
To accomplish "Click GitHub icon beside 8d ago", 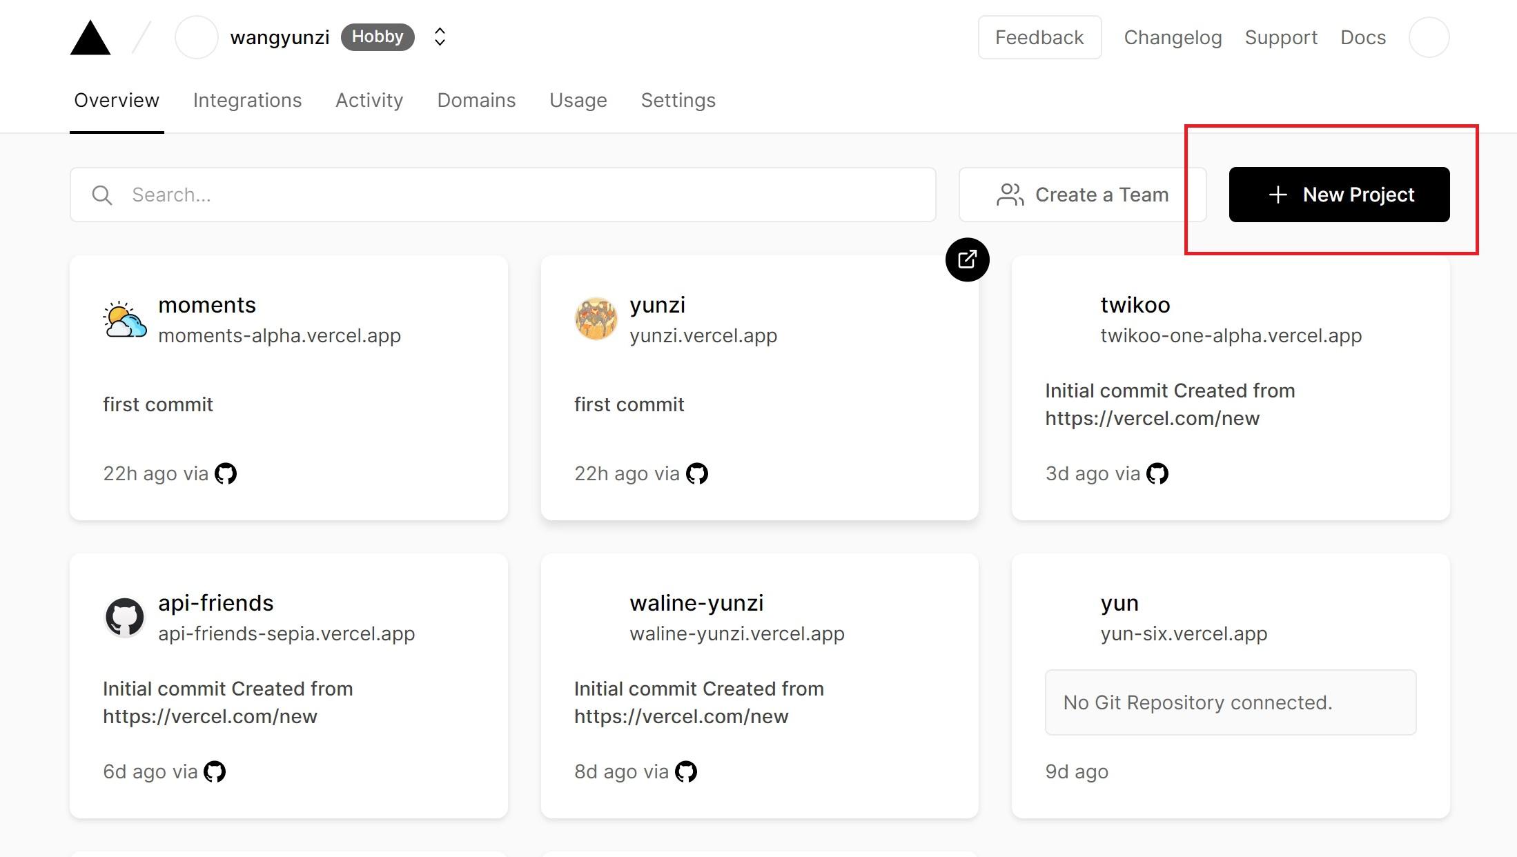I will click(x=686, y=771).
